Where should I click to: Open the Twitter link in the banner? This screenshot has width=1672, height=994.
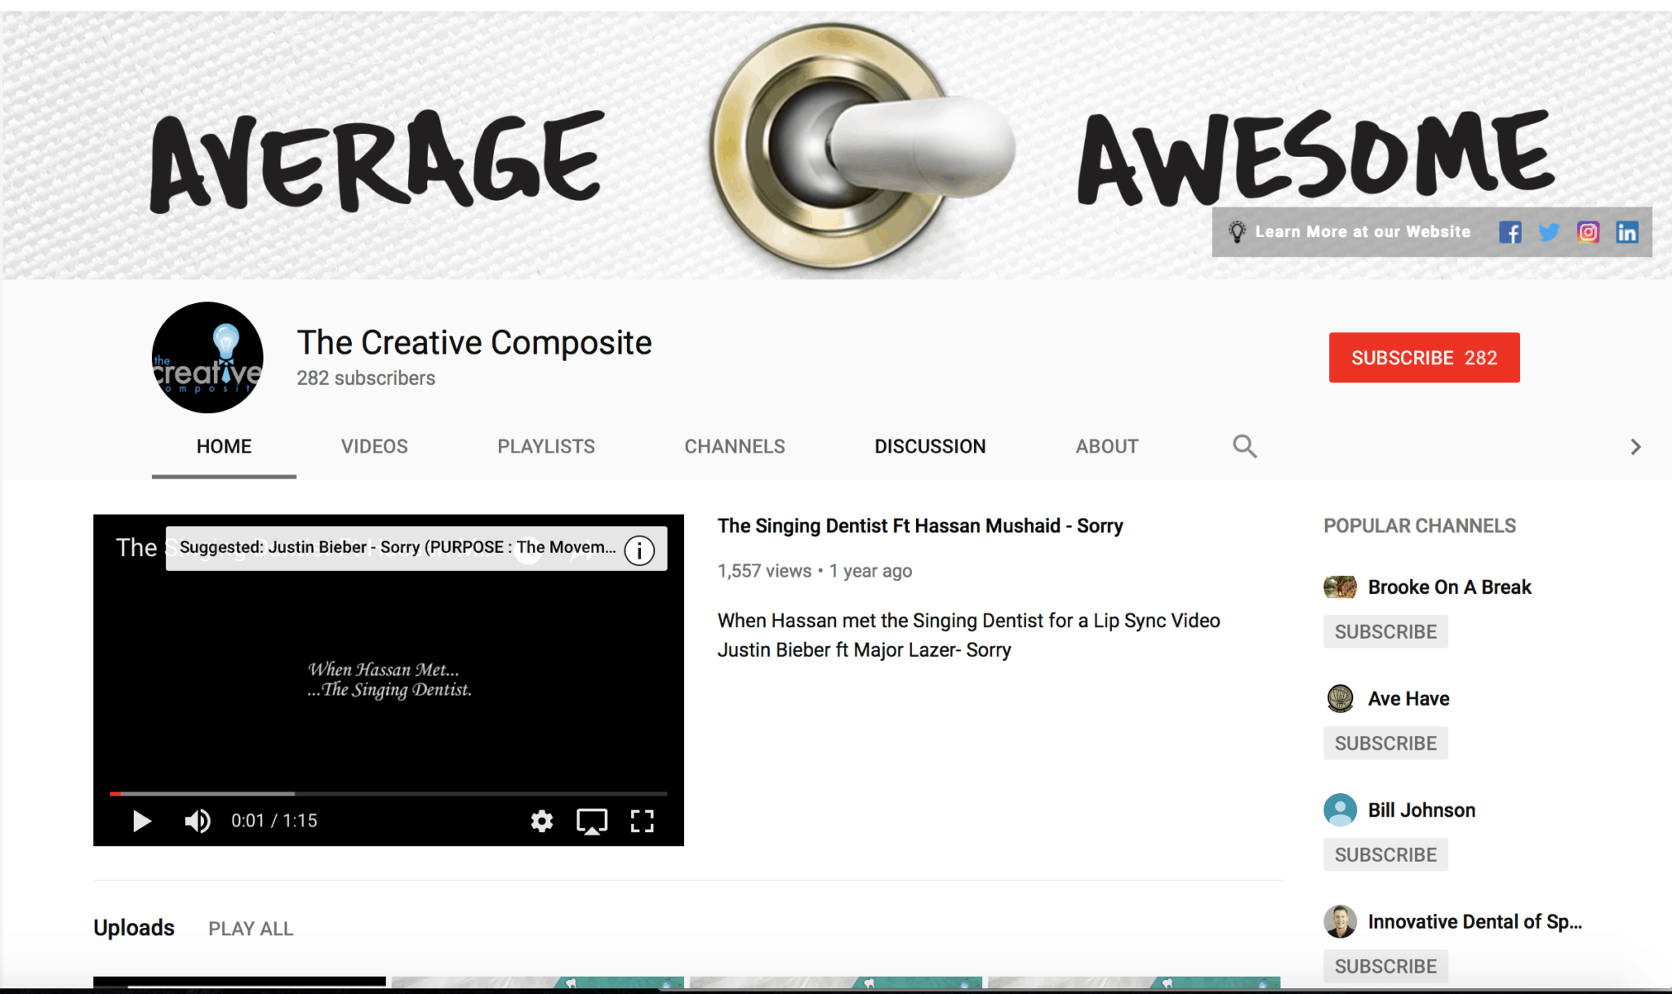(1549, 233)
